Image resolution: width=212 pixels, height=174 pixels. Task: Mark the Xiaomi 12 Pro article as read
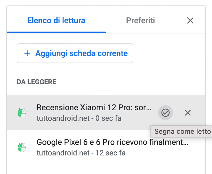click(166, 113)
